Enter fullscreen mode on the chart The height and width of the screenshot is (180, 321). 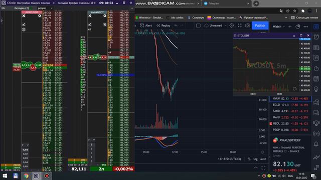240,25
